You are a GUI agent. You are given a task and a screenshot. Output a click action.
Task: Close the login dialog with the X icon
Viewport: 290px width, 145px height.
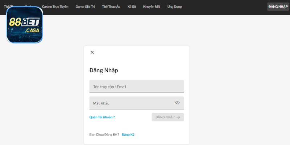(x=92, y=53)
